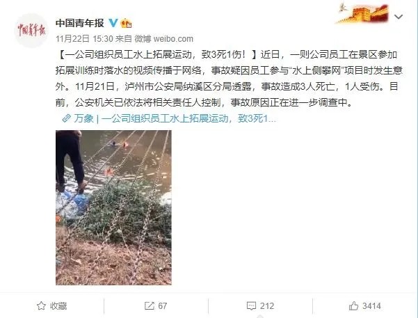Open the 212 comments

[267, 306]
